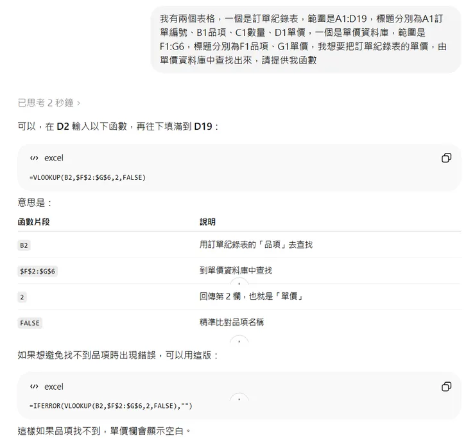Click the 2 code chip in the table

[22, 297]
